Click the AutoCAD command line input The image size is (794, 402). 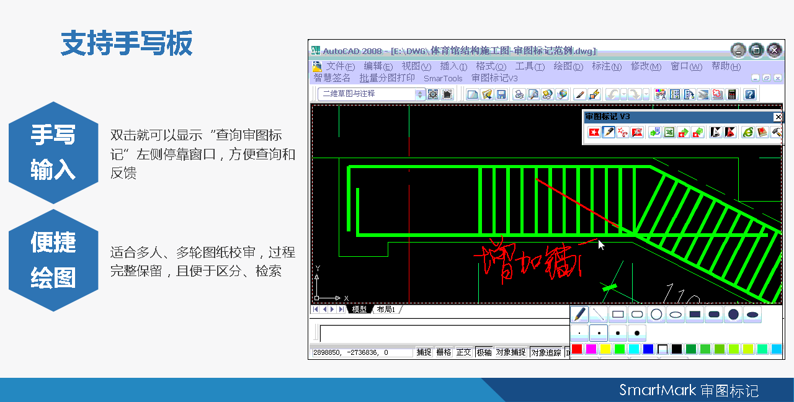tap(444, 333)
